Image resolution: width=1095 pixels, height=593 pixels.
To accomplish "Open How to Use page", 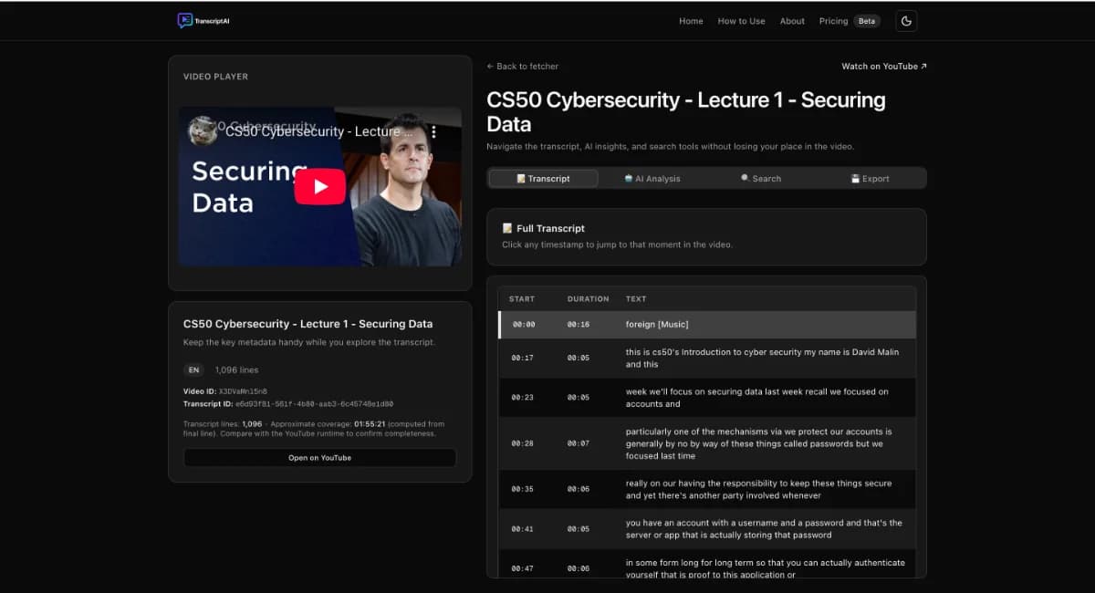I will [741, 21].
